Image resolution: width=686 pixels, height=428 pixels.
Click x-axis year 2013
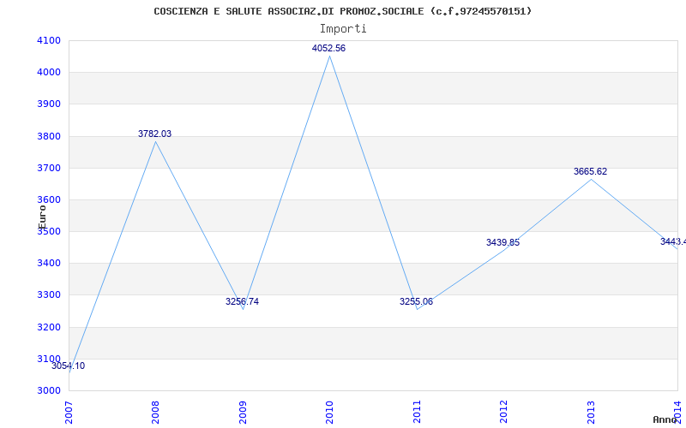point(591,412)
